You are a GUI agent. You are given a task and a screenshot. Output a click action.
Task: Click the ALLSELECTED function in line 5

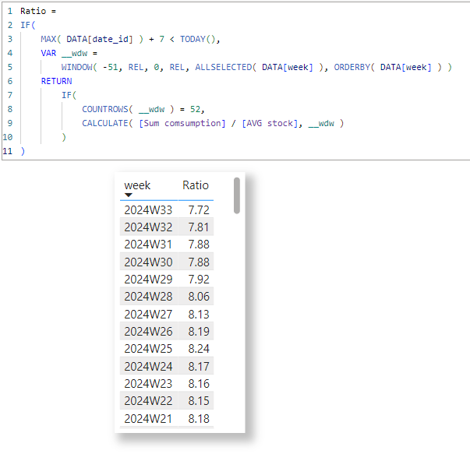click(224, 67)
